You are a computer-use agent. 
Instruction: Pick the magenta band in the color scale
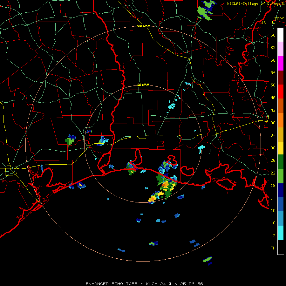(281, 63)
